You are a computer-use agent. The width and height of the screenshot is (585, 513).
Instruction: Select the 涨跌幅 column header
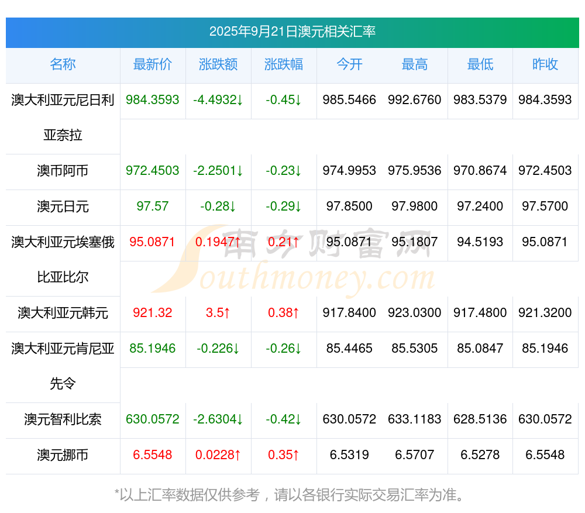[284, 64]
